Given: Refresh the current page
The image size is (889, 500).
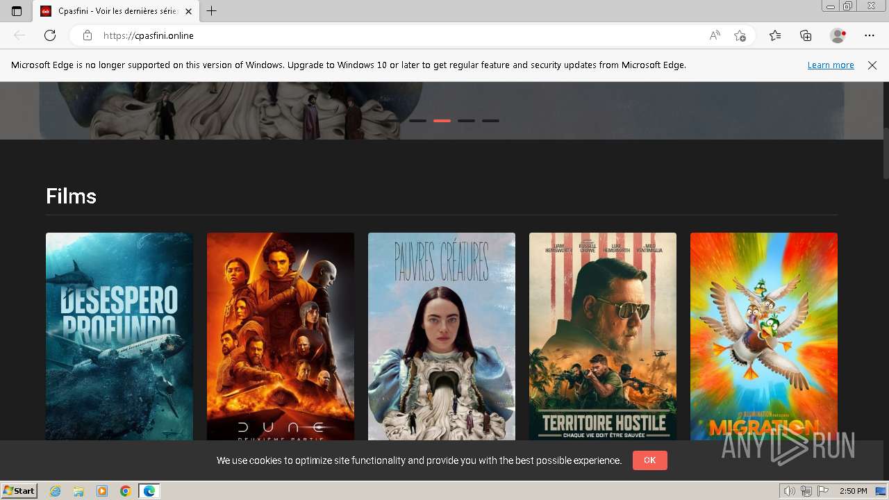Looking at the screenshot, I should 50,35.
